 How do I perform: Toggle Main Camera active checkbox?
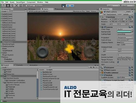105,12
